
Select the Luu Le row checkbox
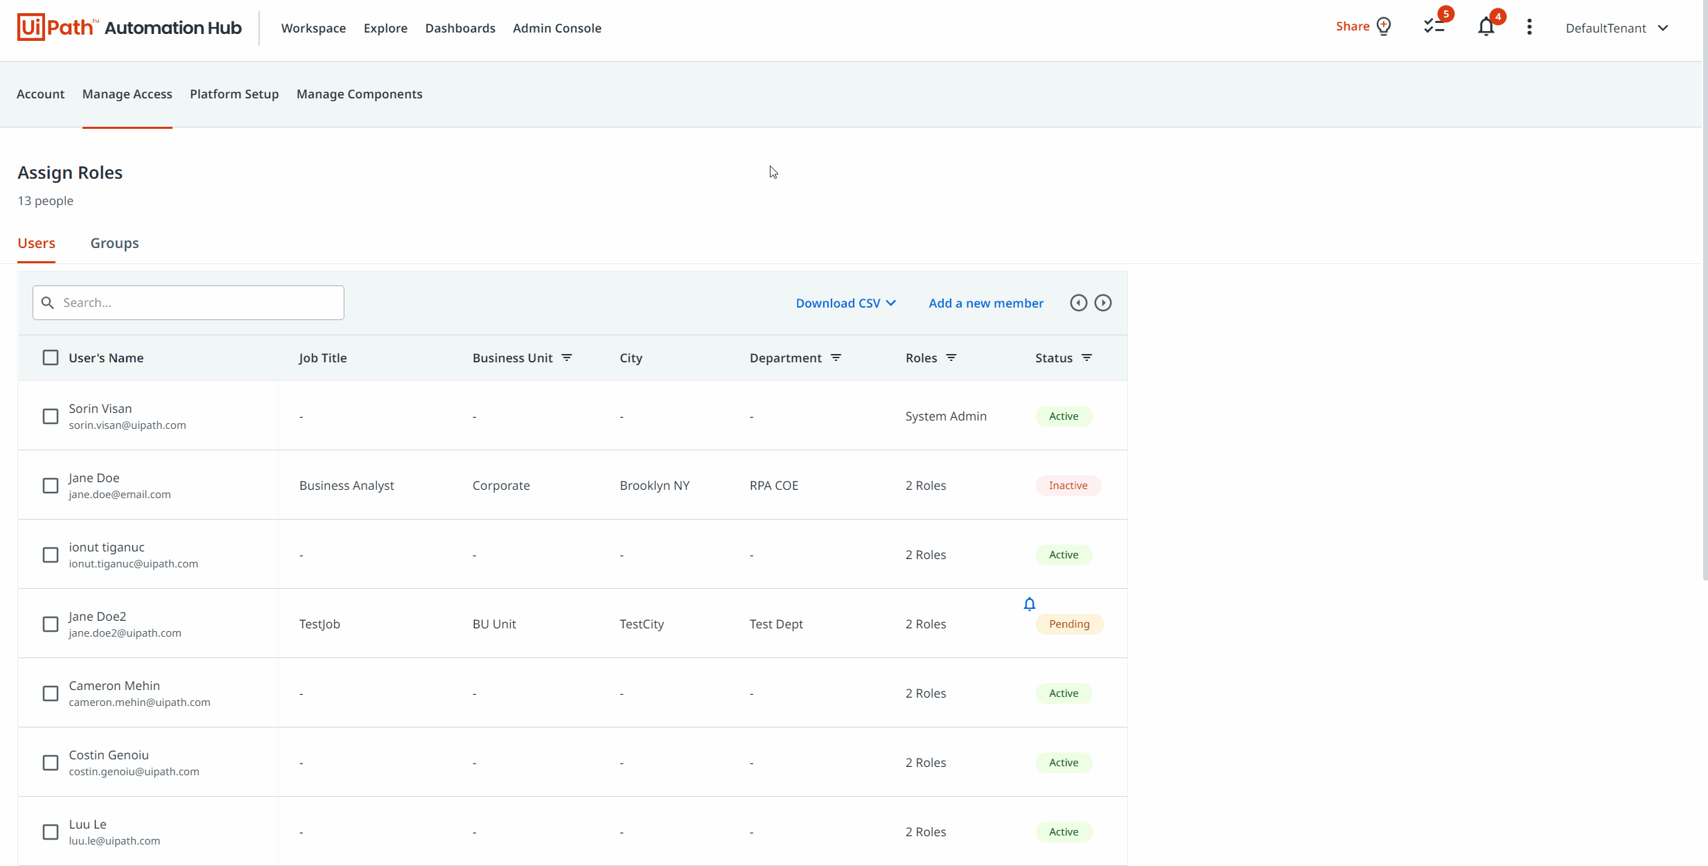click(x=51, y=832)
